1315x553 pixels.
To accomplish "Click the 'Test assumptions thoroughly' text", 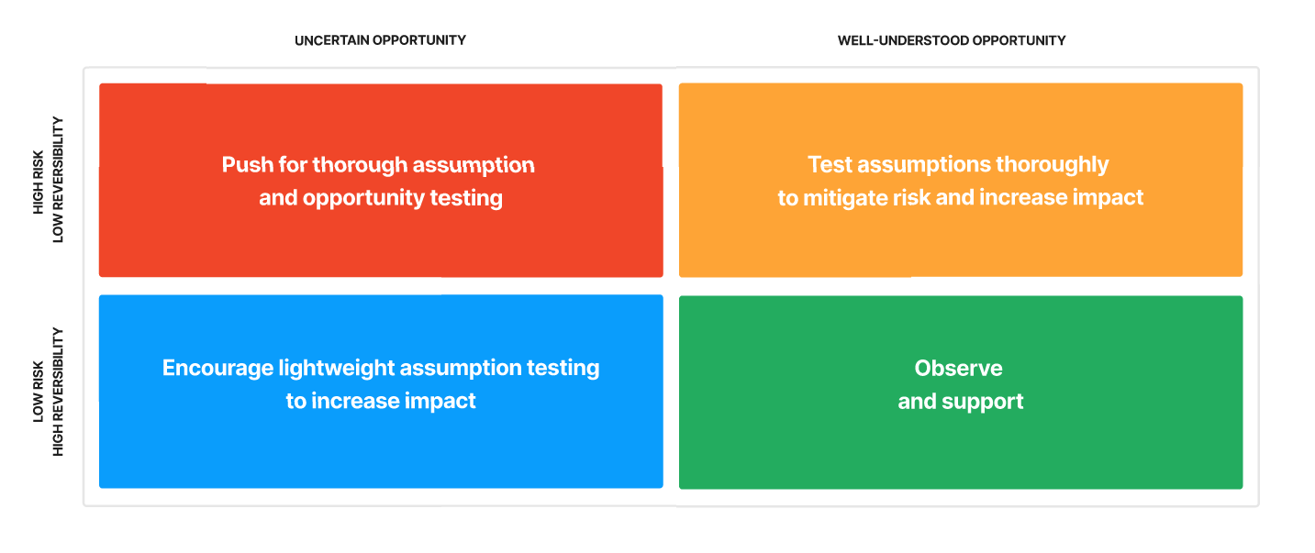I will tap(958, 165).
